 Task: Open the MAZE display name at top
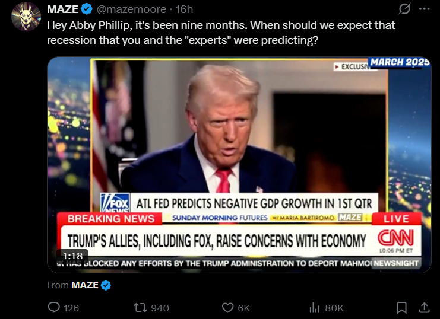(x=62, y=9)
